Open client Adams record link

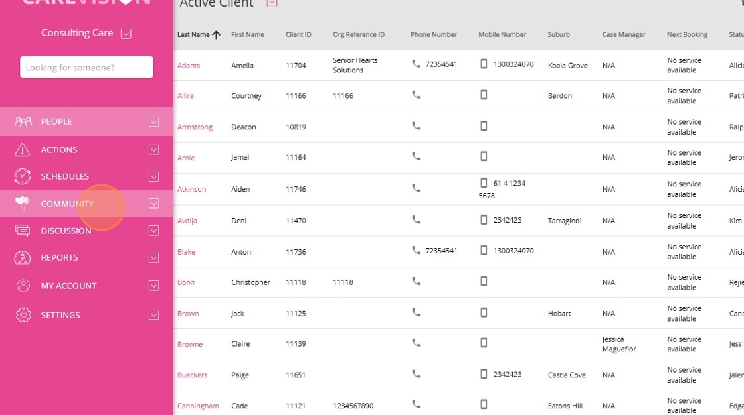189,66
